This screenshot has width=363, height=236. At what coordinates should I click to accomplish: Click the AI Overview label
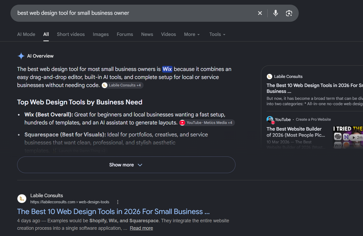(x=40, y=56)
